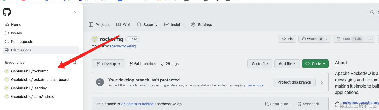This screenshot has width=379, height=110.
Task: Search repositories with magnifier icon
Action: click(75, 63)
